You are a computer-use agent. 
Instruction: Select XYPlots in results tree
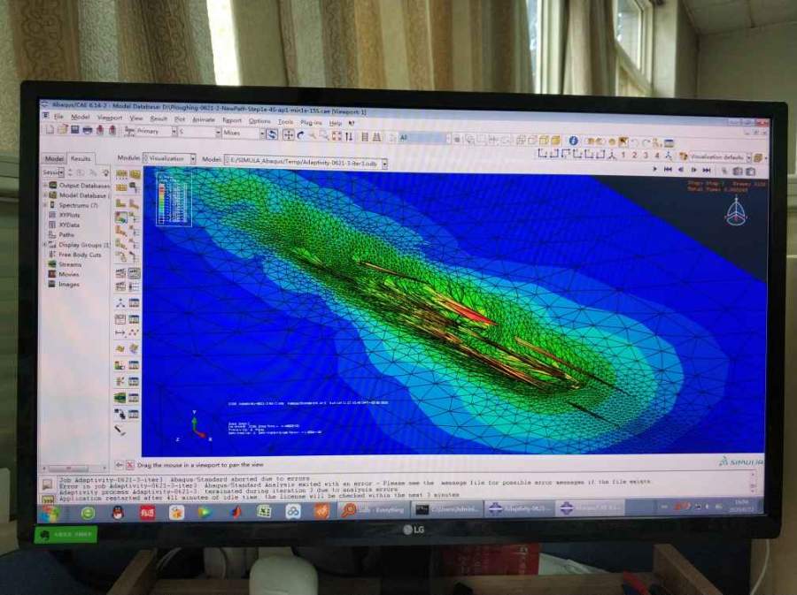69,215
